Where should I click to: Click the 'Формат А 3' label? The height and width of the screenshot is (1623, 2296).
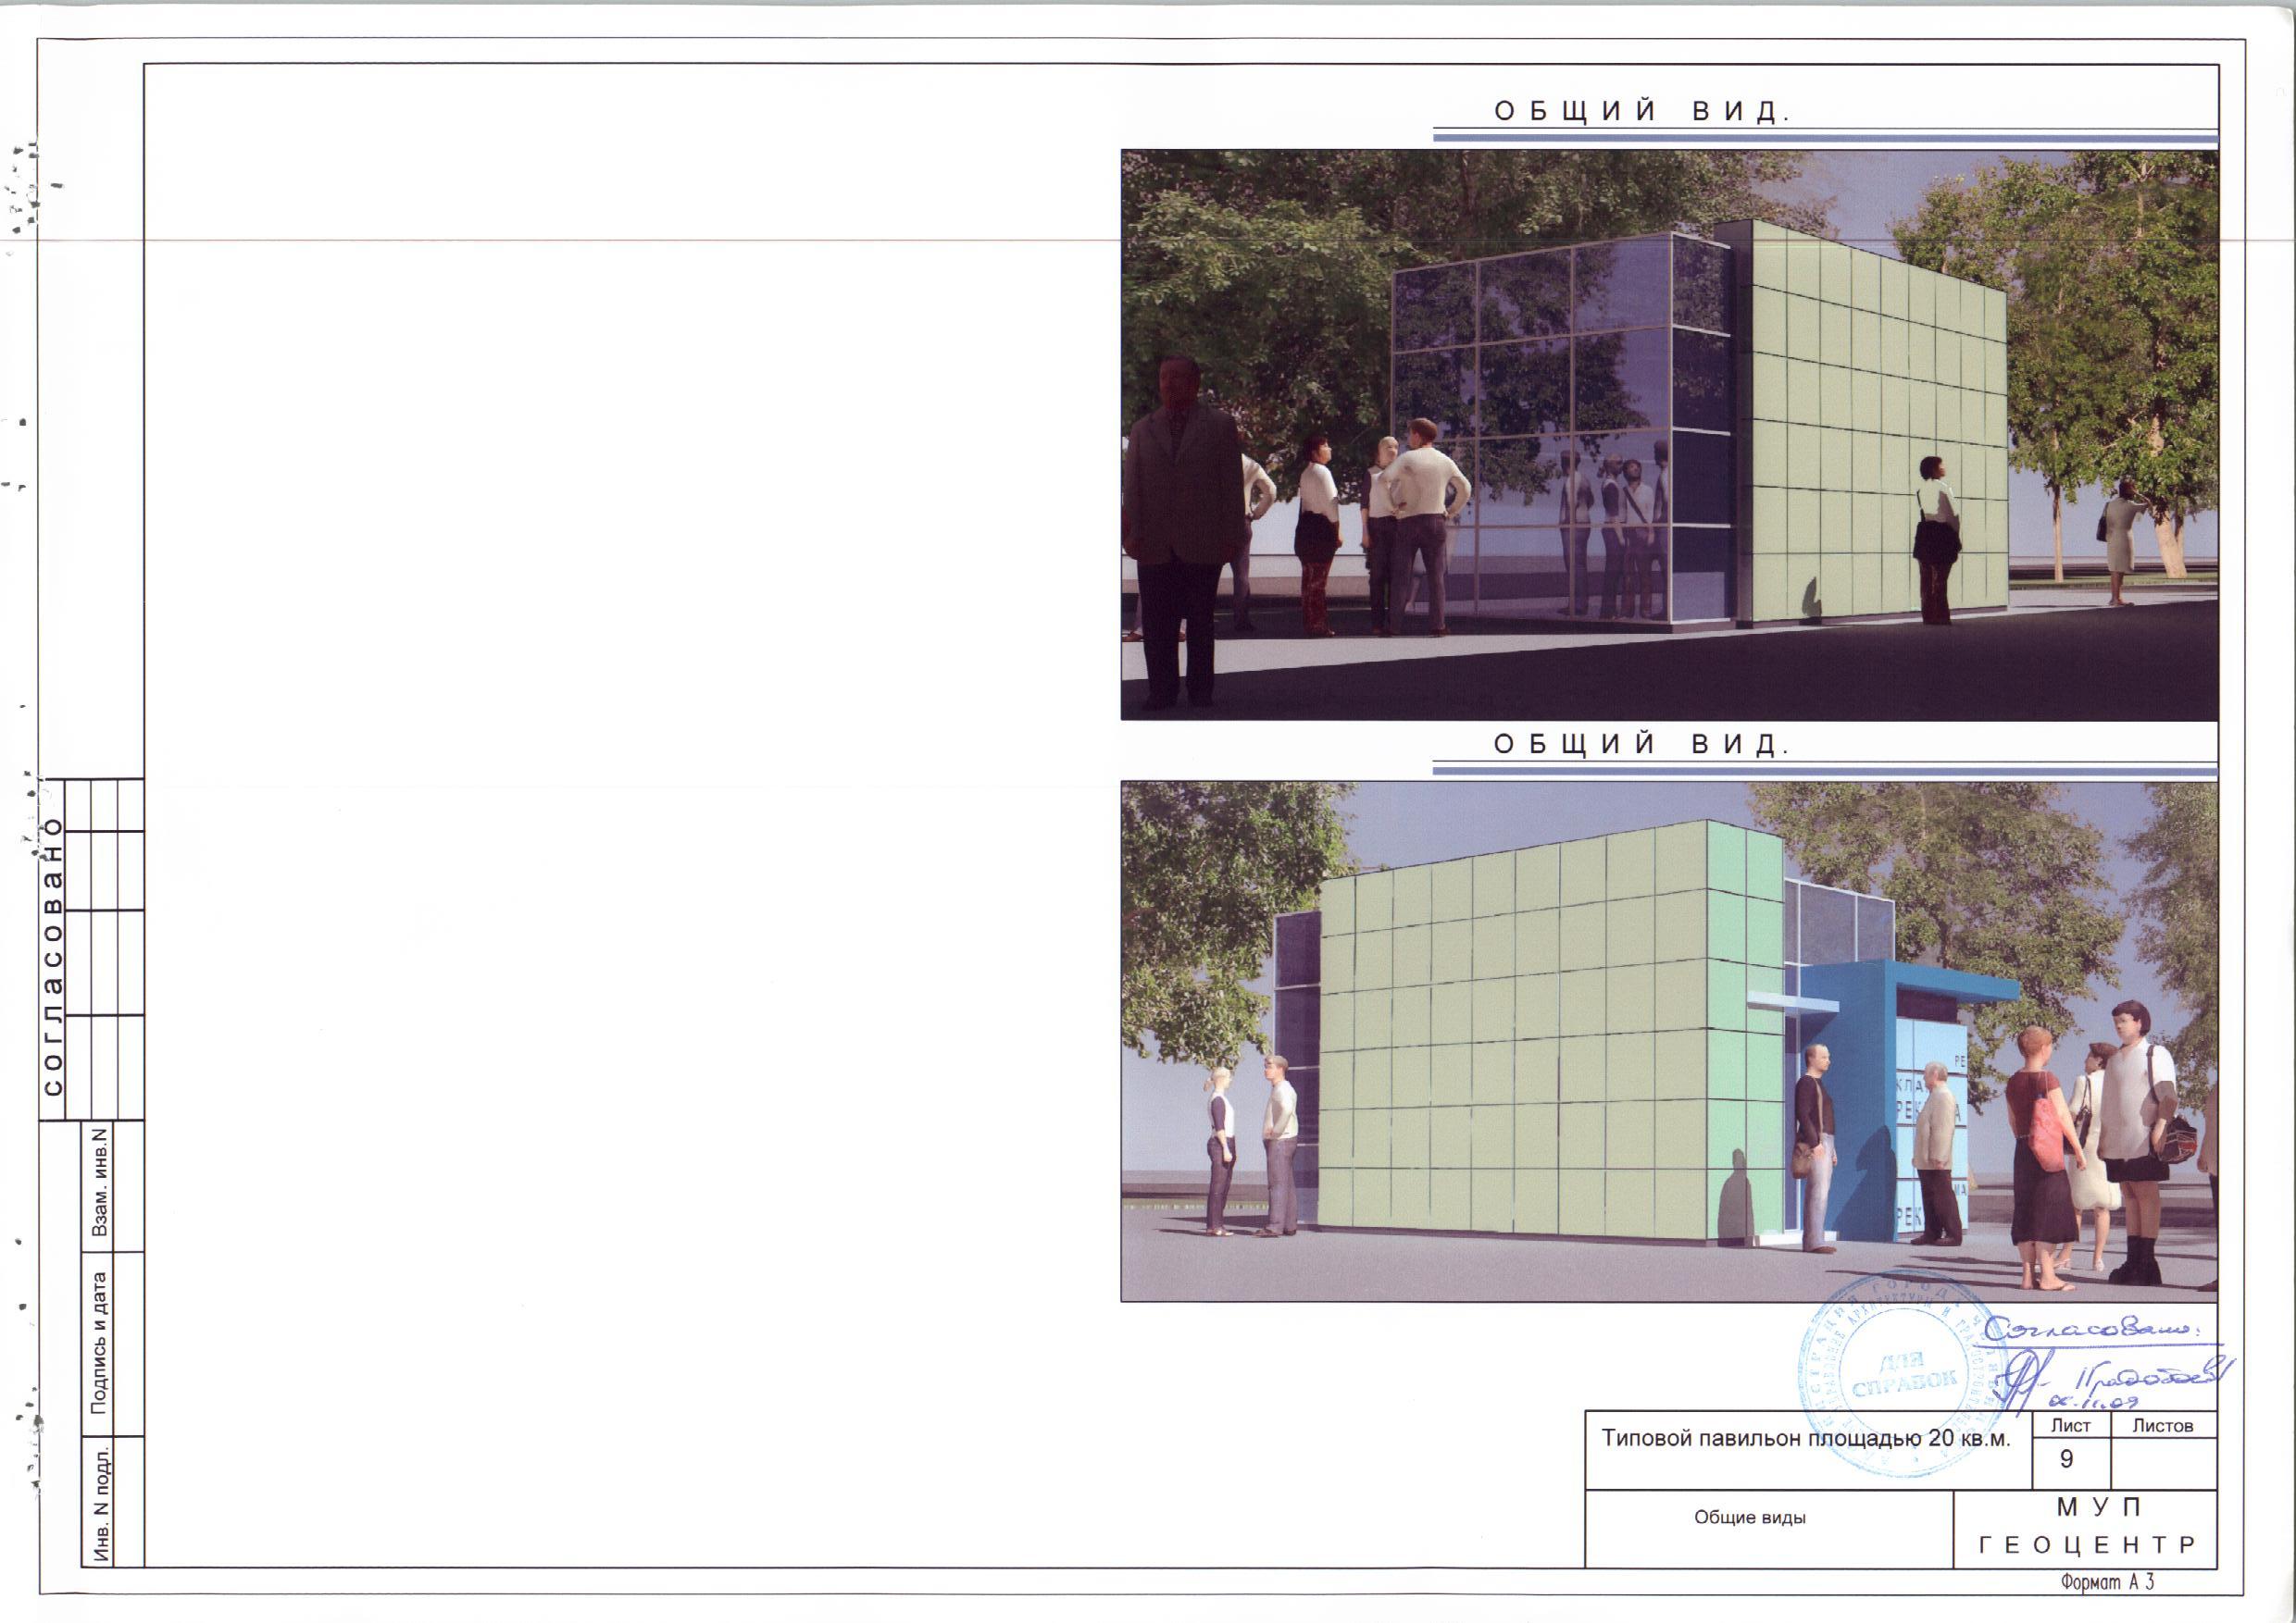pyautogui.click(x=2106, y=1583)
